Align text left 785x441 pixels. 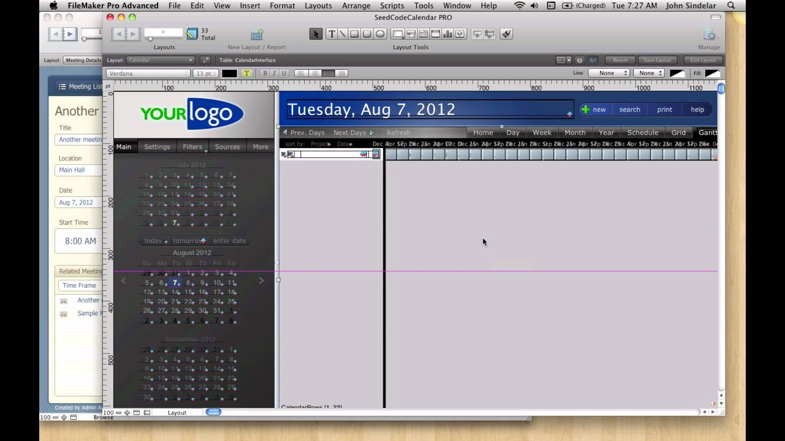coord(301,73)
